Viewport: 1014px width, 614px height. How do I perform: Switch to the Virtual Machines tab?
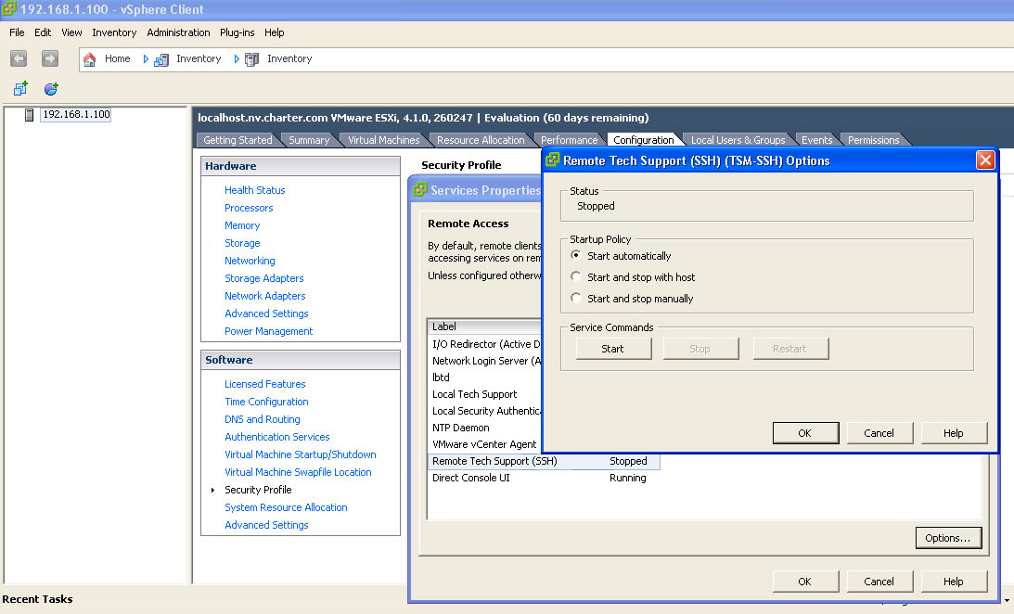(x=383, y=140)
